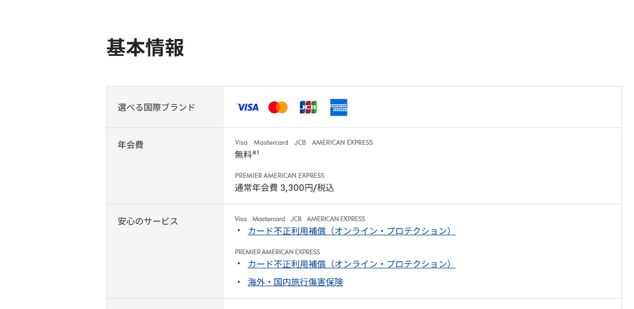Click the 選べる国際ブランド row label

157,107
